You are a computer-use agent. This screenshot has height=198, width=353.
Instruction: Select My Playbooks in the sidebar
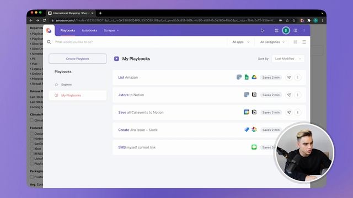click(x=78, y=95)
